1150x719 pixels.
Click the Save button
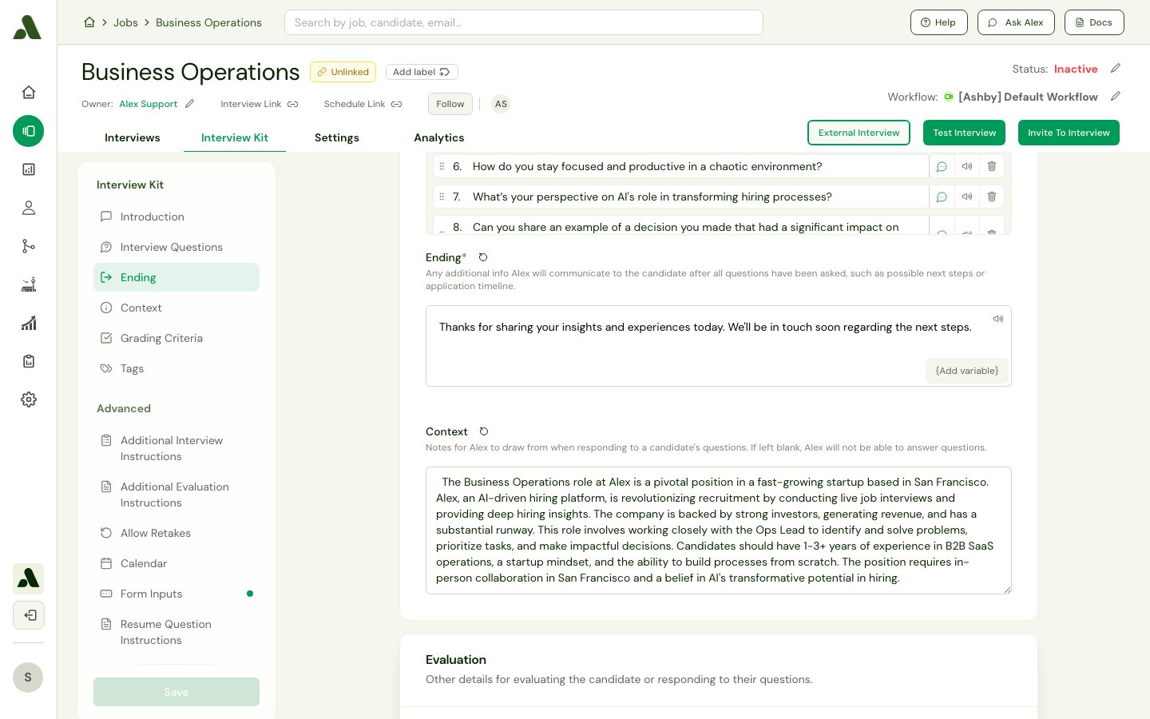[x=176, y=692]
